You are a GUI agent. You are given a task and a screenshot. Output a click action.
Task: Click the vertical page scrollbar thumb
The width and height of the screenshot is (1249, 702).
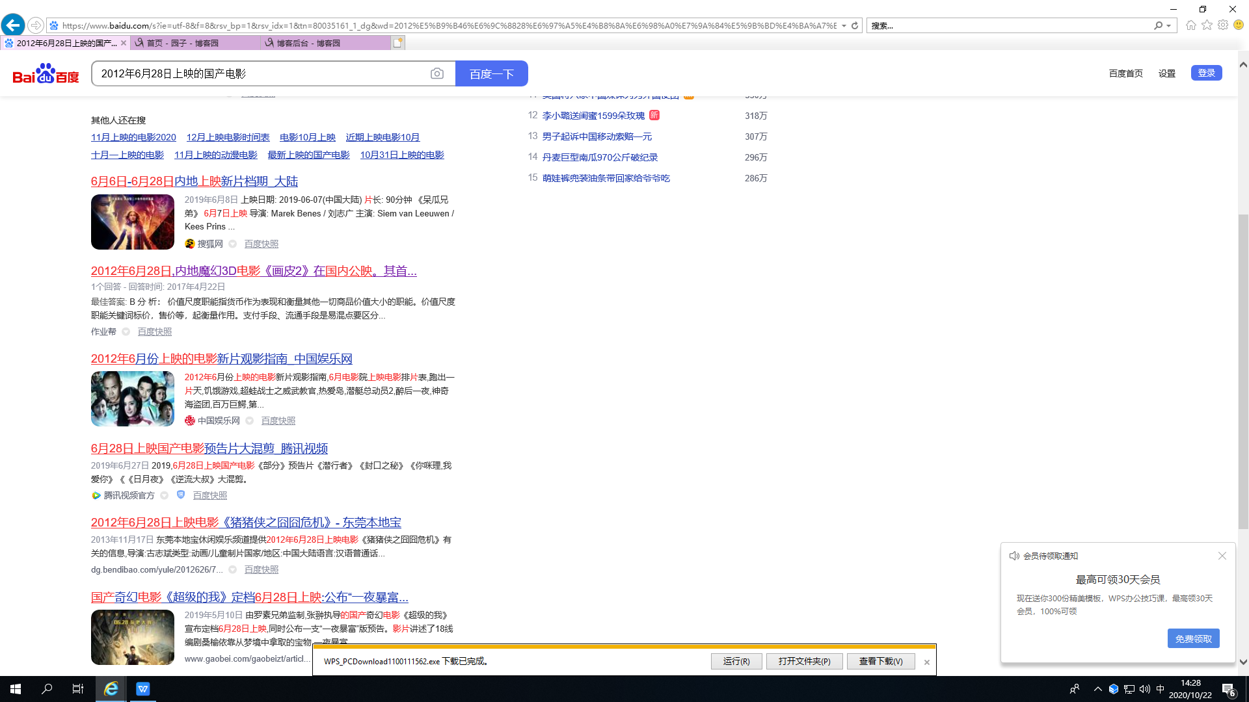coord(1243,370)
